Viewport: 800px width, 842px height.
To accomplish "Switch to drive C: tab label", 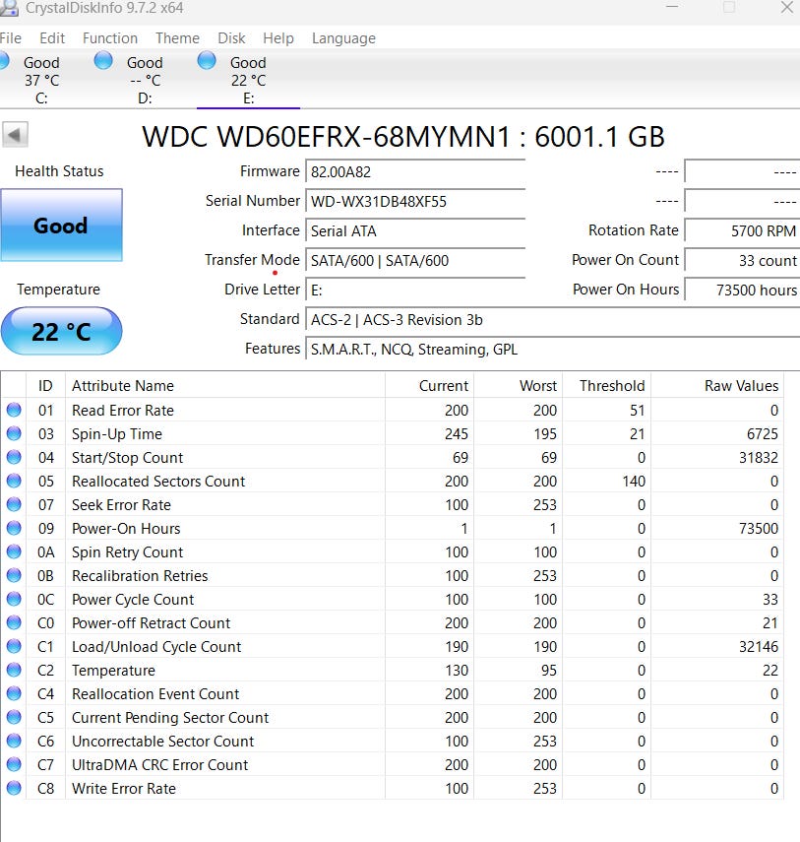I will 41,98.
